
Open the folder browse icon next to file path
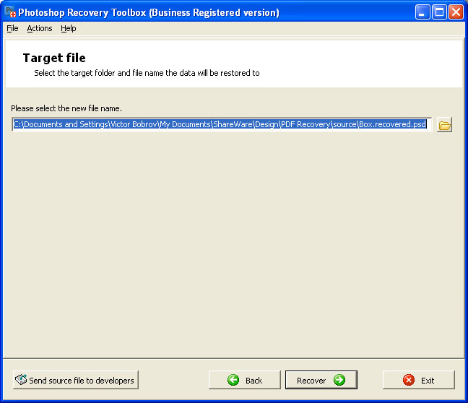(444, 125)
